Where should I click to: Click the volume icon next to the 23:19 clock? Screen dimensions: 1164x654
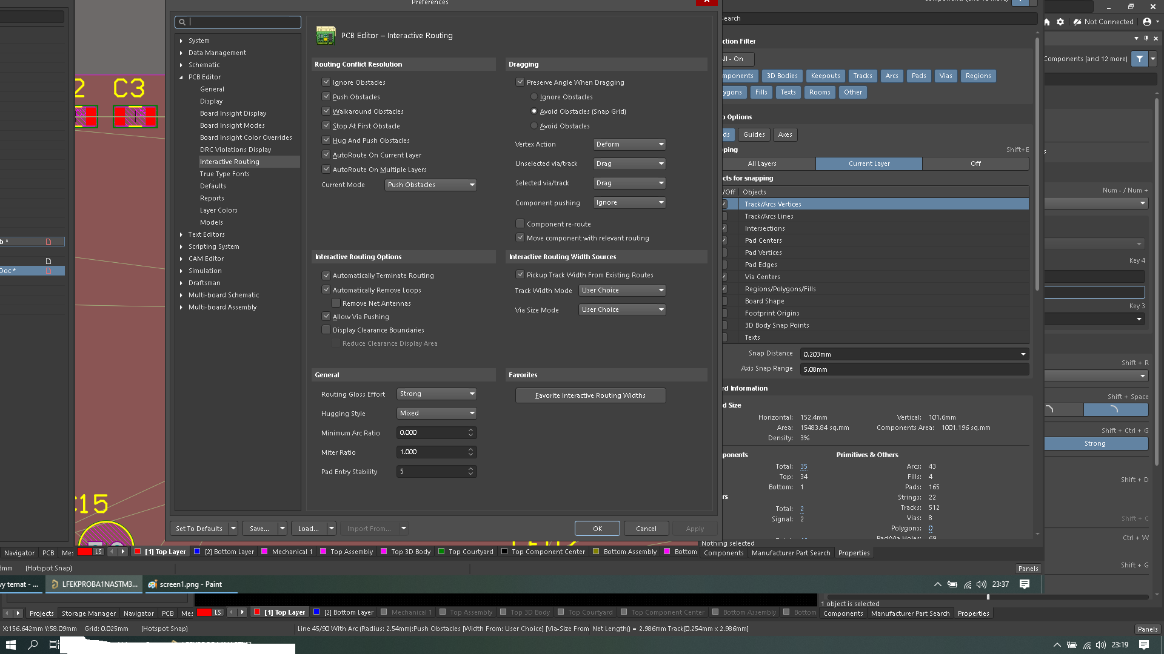(1101, 645)
